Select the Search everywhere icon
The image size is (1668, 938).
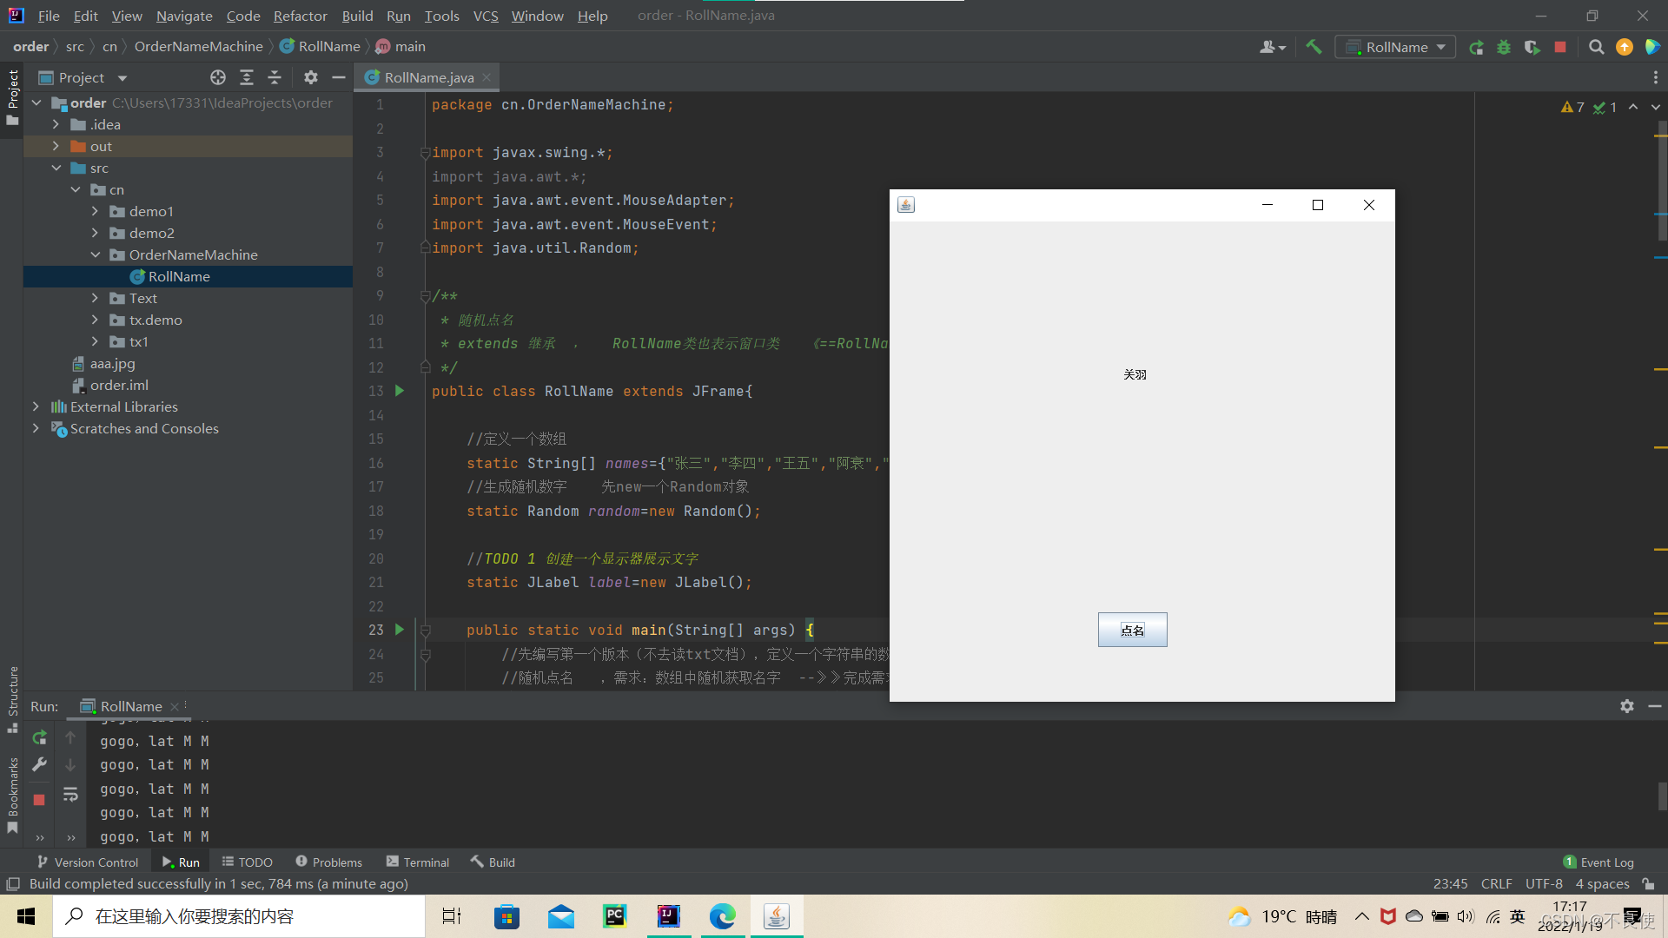pyautogui.click(x=1596, y=46)
